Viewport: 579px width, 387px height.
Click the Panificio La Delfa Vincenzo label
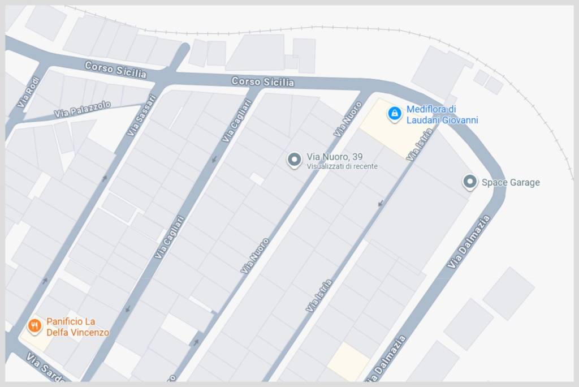point(77,327)
